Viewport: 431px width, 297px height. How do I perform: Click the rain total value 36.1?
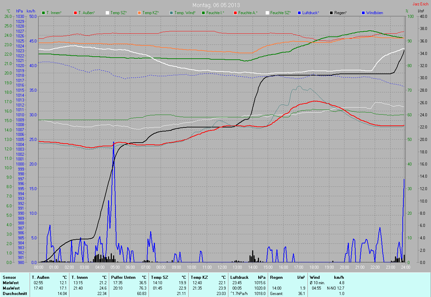pos(301,294)
